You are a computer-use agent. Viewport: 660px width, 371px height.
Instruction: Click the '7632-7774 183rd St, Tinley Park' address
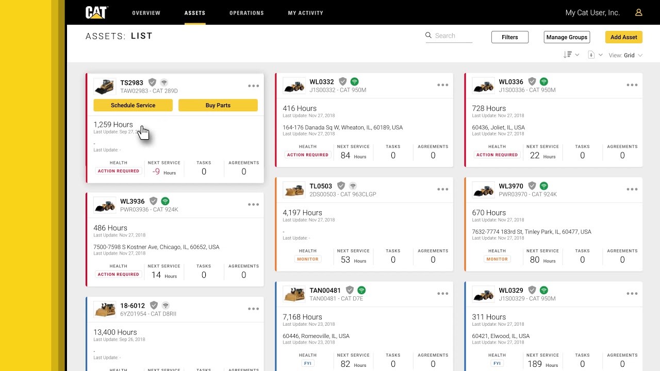pyautogui.click(x=532, y=232)
